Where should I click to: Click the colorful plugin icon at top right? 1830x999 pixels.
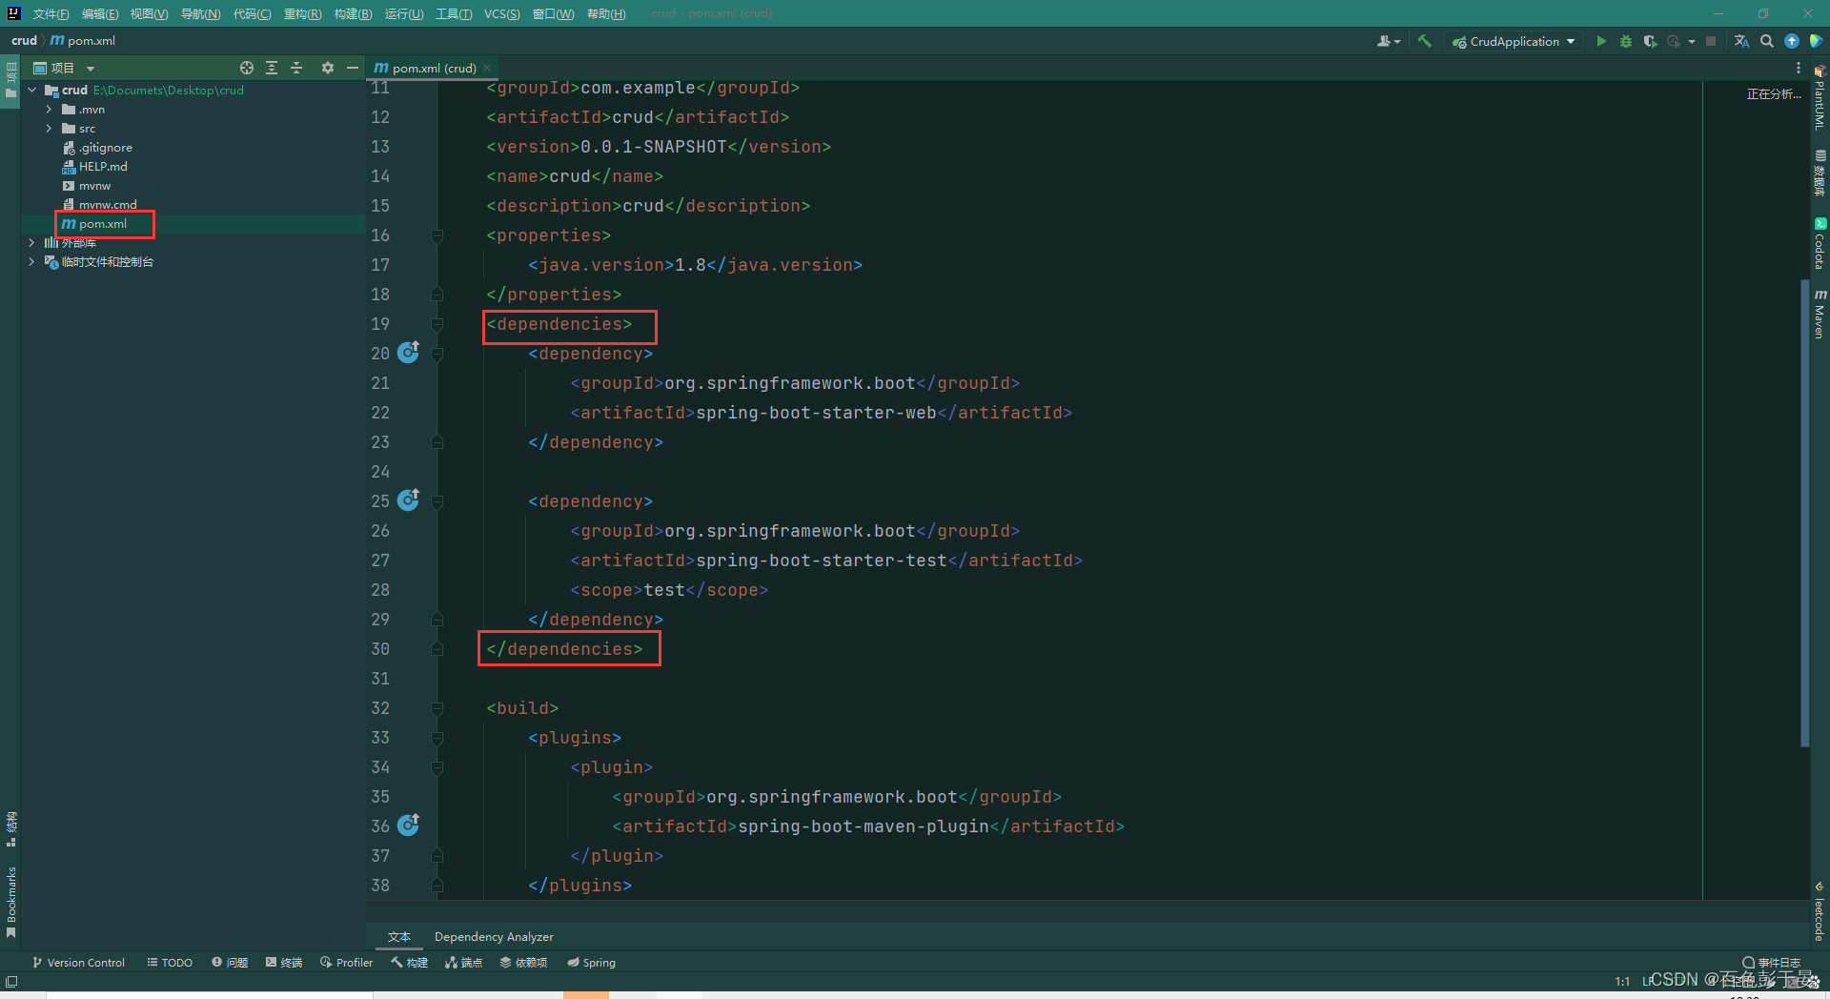click(x=1816, y=41)
